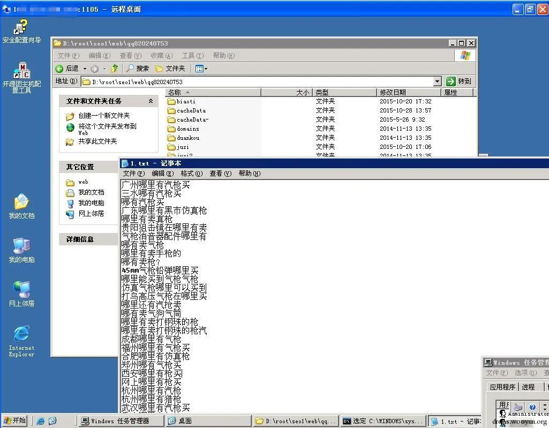Open 我的文档 desktop icon
Image resolution: width=549 pixels, height=428 pixels.
click(x=21, y=206)
